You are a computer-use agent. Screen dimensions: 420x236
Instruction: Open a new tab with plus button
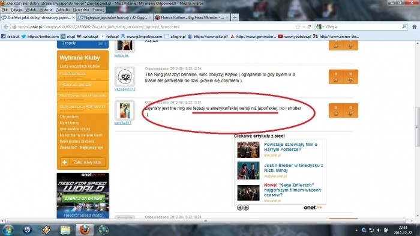click(x=235, y=17)
